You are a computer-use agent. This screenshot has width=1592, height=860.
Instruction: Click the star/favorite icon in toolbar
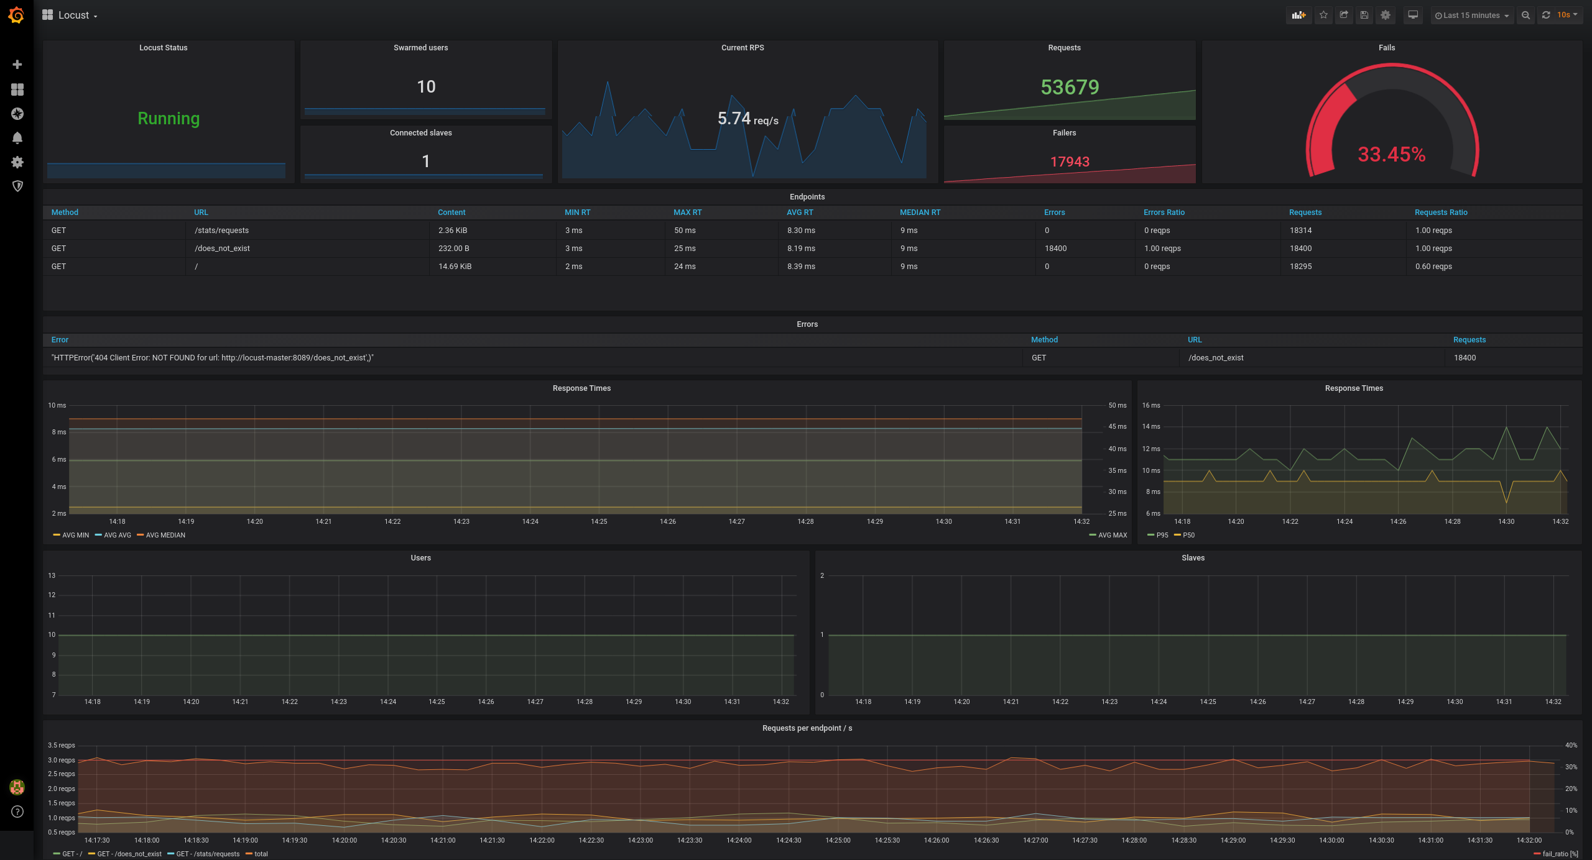(1324, 15)
